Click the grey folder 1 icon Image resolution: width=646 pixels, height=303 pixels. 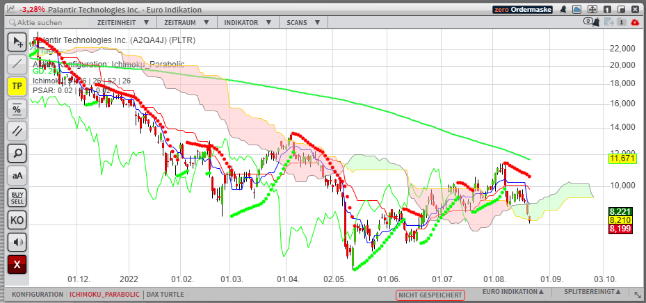(x=622, y=22)
